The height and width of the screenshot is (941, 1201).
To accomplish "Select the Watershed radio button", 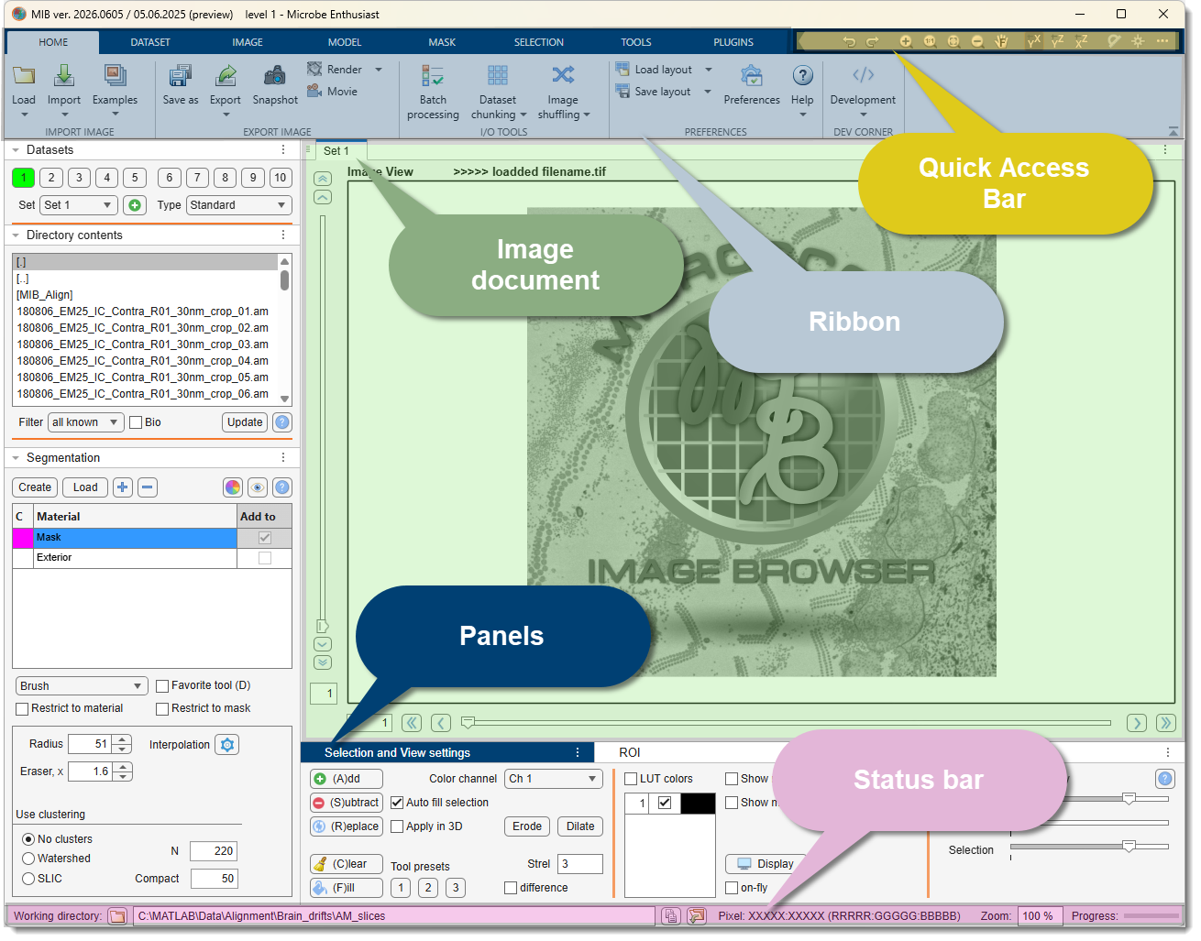I will 28,859.
